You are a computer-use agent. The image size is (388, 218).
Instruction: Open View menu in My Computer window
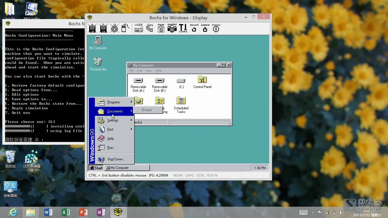(x=149, y=71)
